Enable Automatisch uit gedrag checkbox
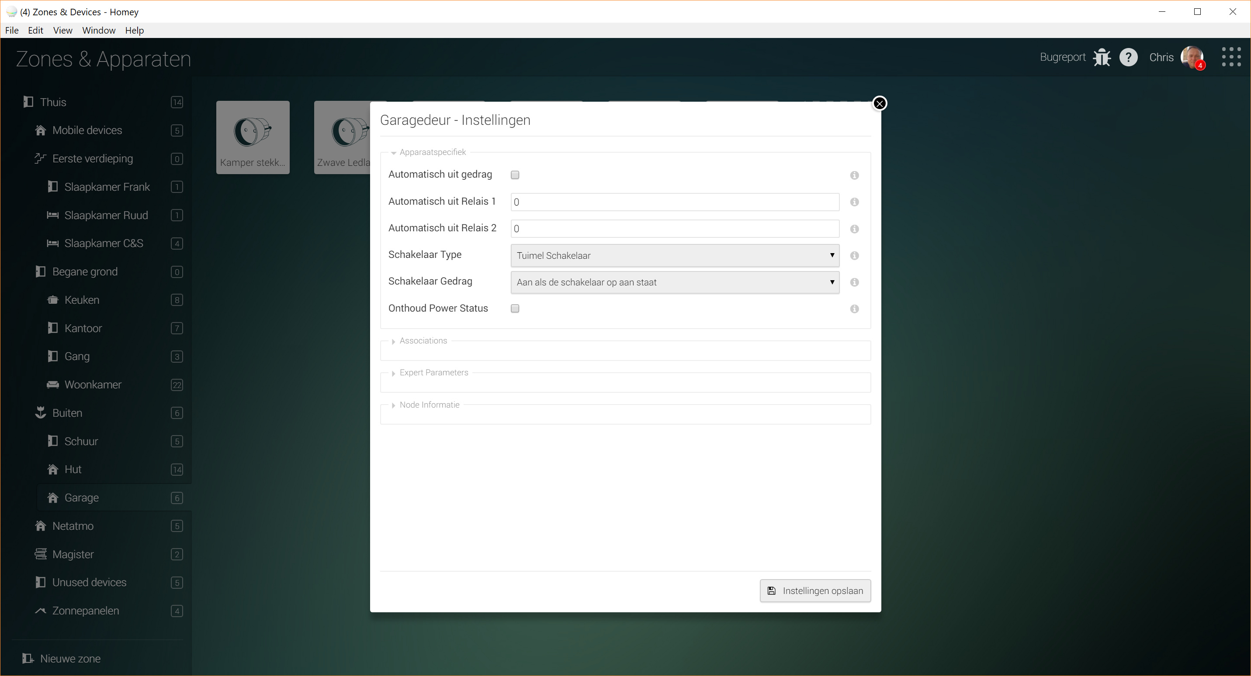Image resolution: width=1251 pixels, height=676 pixels. pos(515,175)
